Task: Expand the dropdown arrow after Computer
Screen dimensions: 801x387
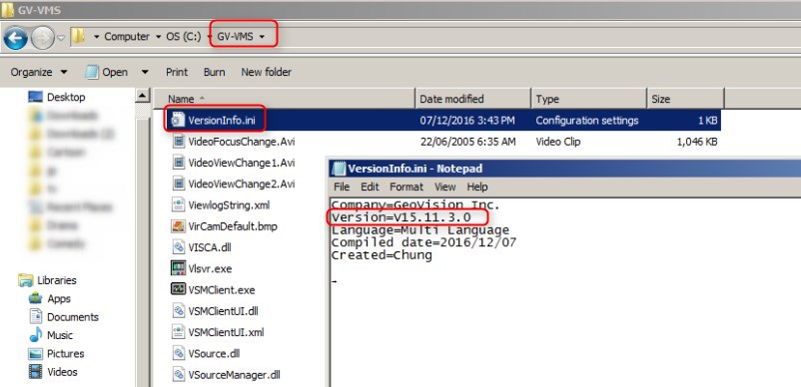Action: pyautogui.click(x=158, y=37)
